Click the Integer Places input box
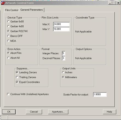121x120 pixels. (x=64, y=53)
